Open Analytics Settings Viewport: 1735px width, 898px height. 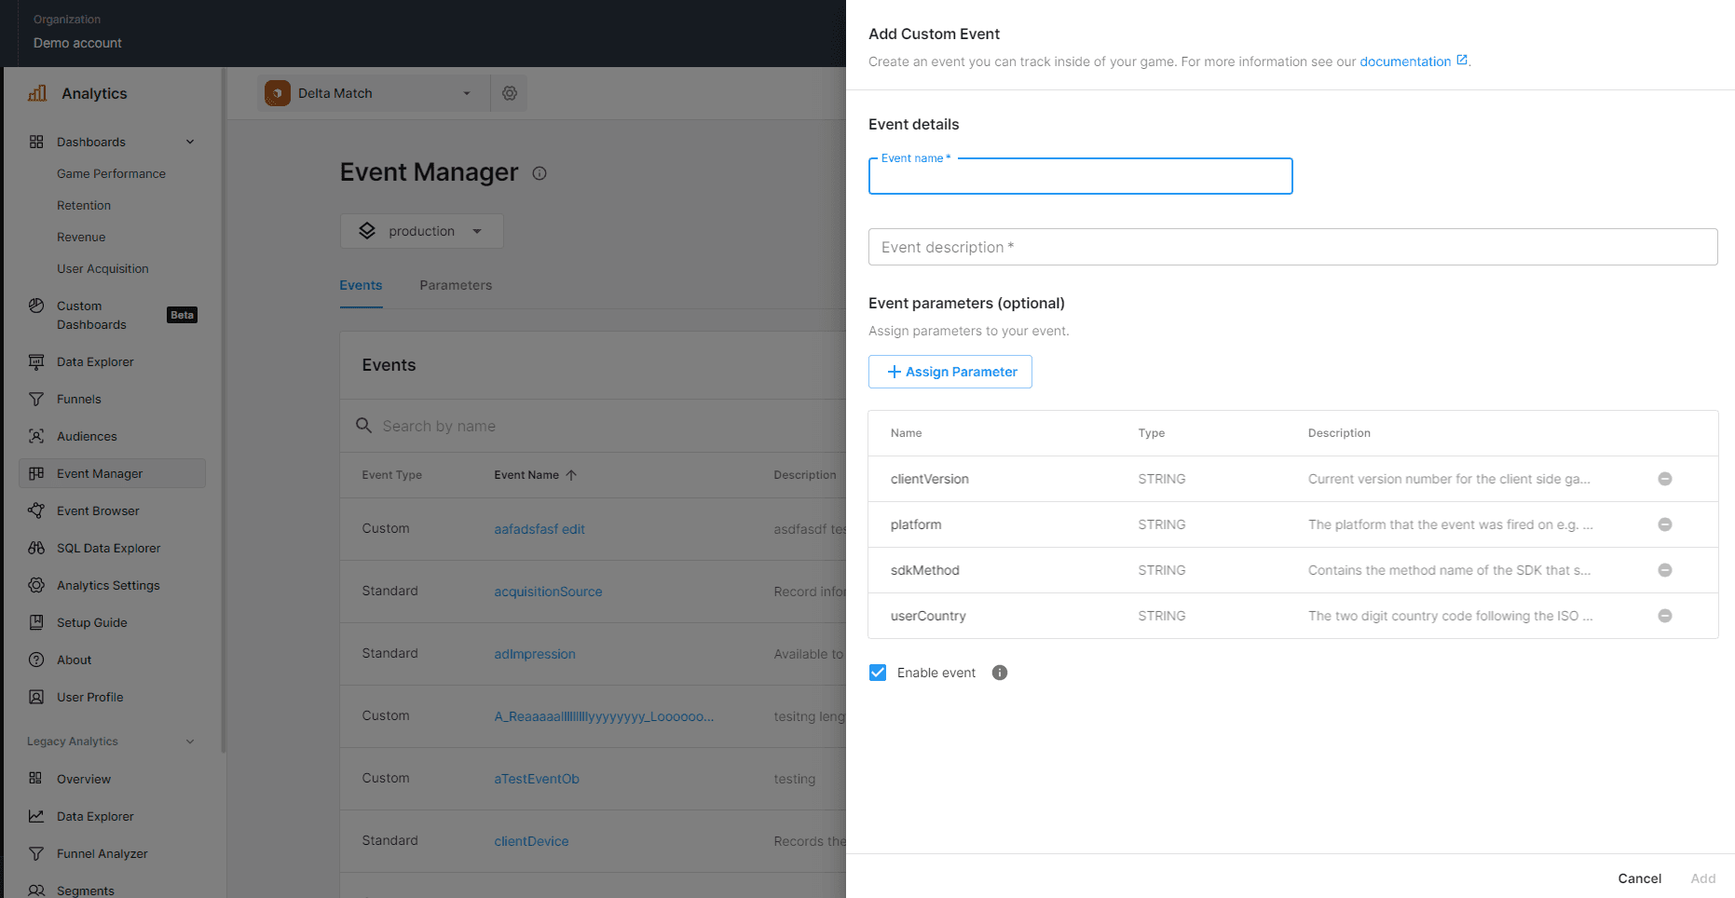click(x=105, y=585)
